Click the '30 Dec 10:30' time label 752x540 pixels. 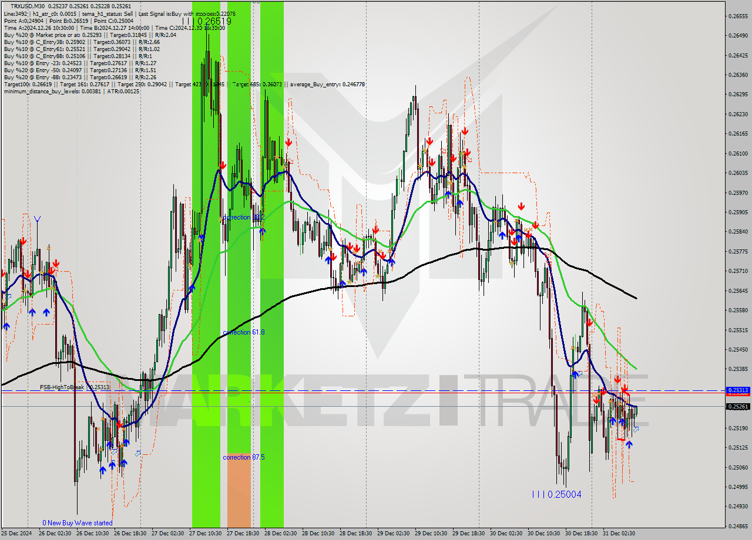[544, 534]
